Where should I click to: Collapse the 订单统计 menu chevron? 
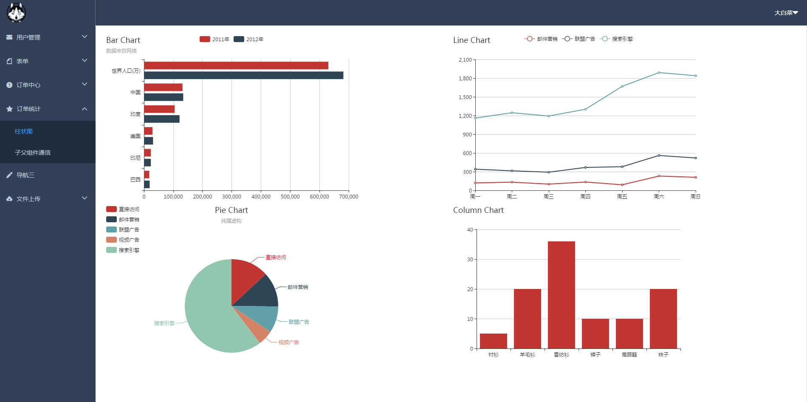click(x=85, y=109)
